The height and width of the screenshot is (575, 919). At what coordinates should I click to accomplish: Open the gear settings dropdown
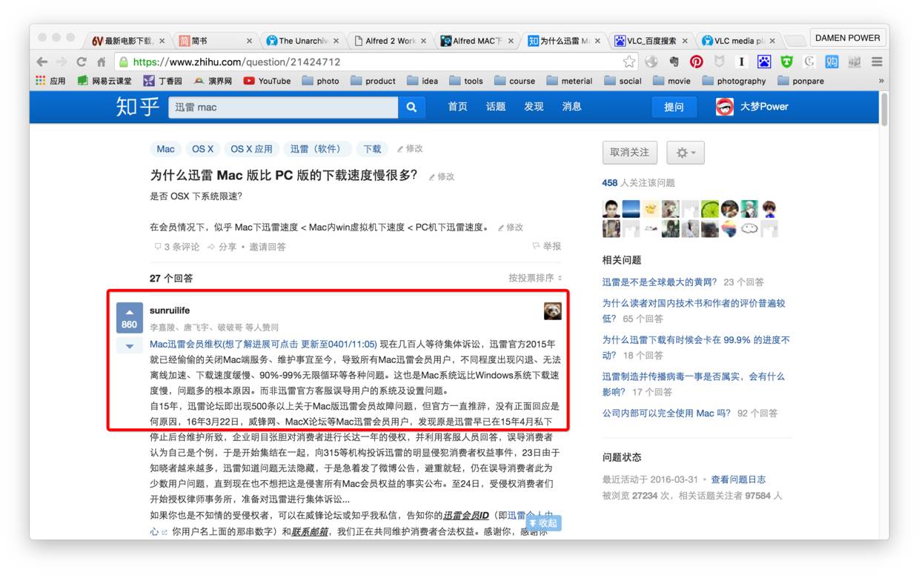pos(685,153)
